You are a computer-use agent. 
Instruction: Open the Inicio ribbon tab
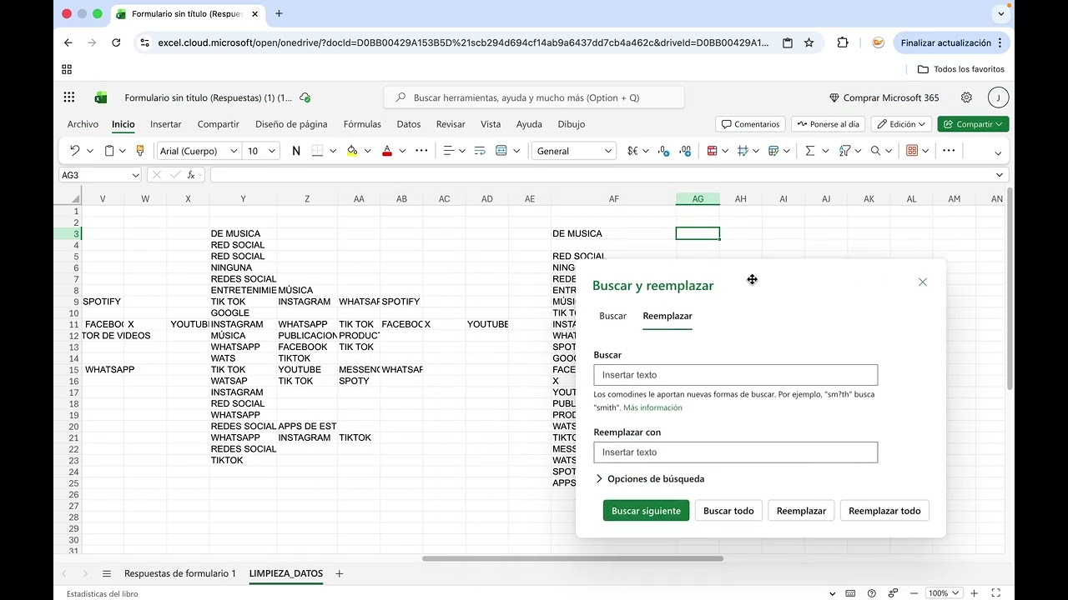pos(123,124)
